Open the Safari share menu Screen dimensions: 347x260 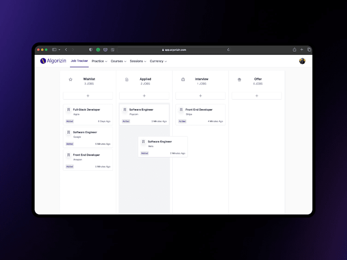point(295,49)
